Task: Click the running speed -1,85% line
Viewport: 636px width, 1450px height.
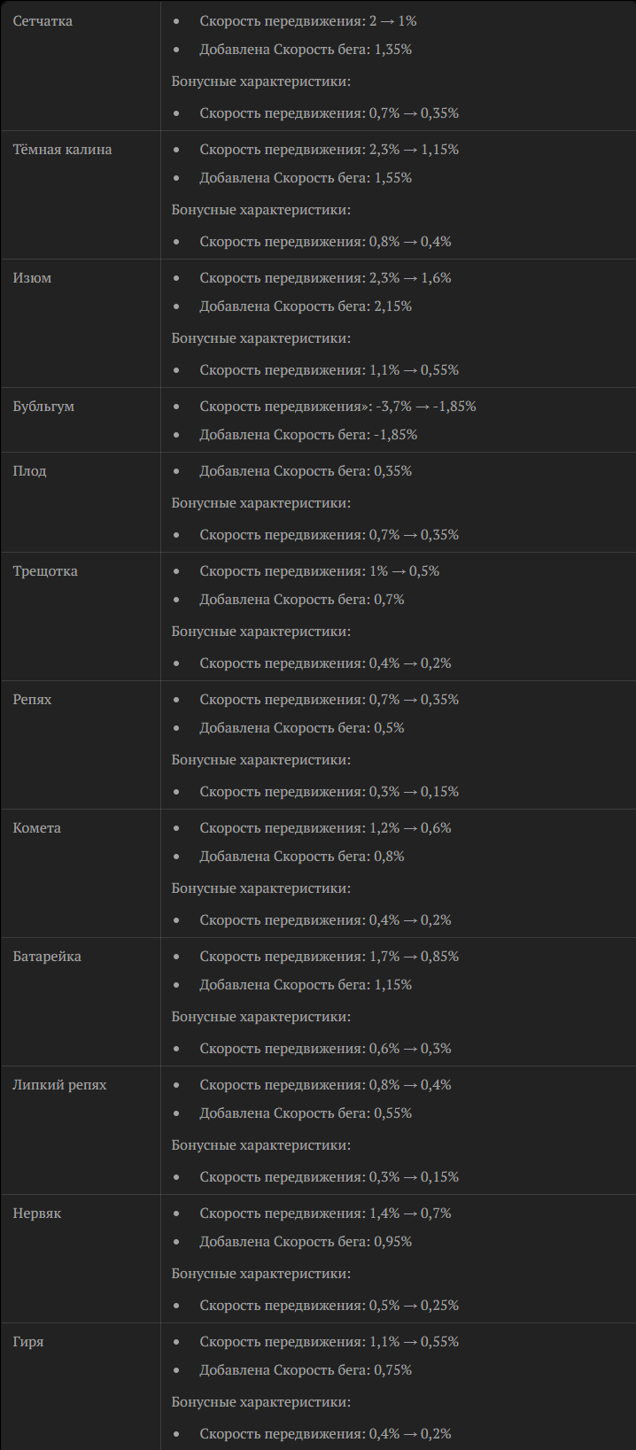Action: point(308,435)
